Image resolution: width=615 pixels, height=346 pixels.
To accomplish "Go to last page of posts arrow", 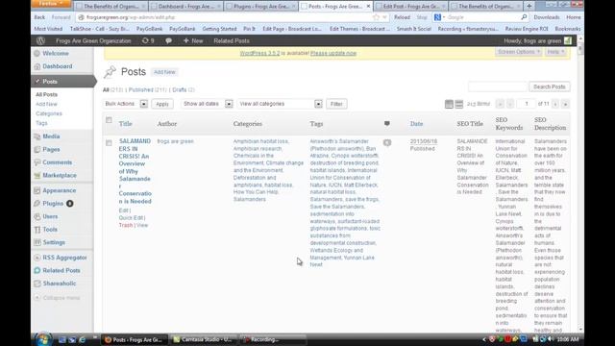I will pos(565,104).
